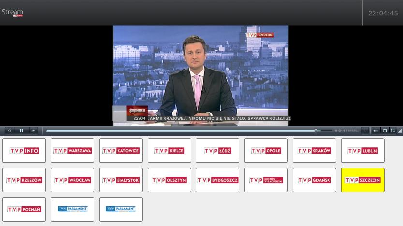Select TVP Poznań channel
The height and width of the screenshot is (226, 403).
coord(24,209)
